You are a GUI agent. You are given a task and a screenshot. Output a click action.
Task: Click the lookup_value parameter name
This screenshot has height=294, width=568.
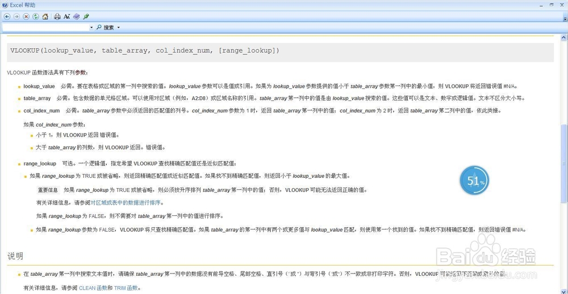(x=39, y=86)
